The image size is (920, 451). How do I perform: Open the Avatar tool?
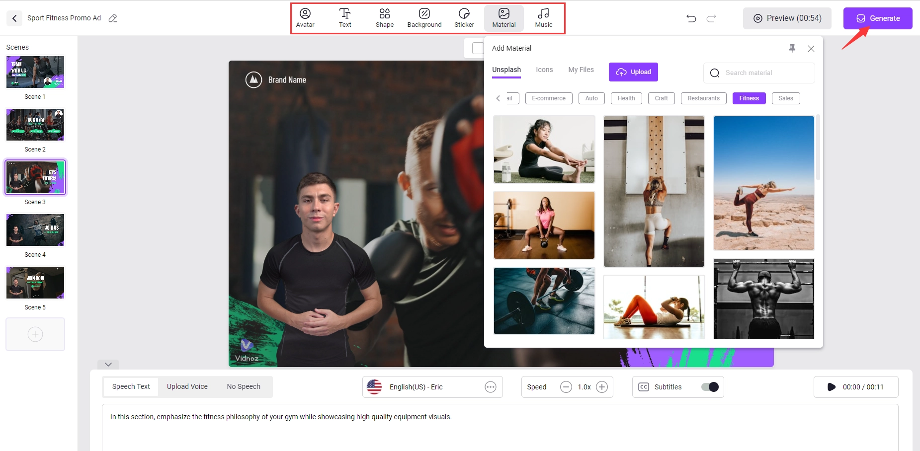[x=305, y=18]
